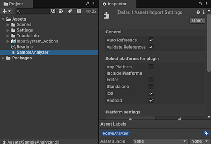This screenshot has height=144, width=211.
Task: Click Search by Label tag icon
Action: (70, 11)
